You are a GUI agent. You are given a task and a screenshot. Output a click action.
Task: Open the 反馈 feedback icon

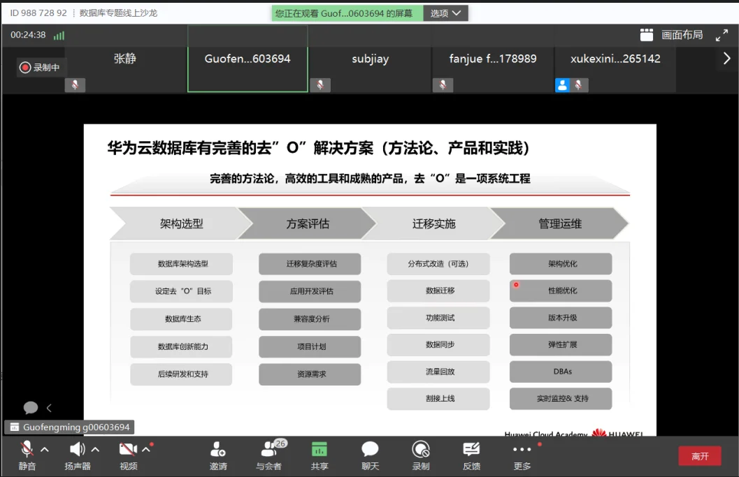coord(471,450)
